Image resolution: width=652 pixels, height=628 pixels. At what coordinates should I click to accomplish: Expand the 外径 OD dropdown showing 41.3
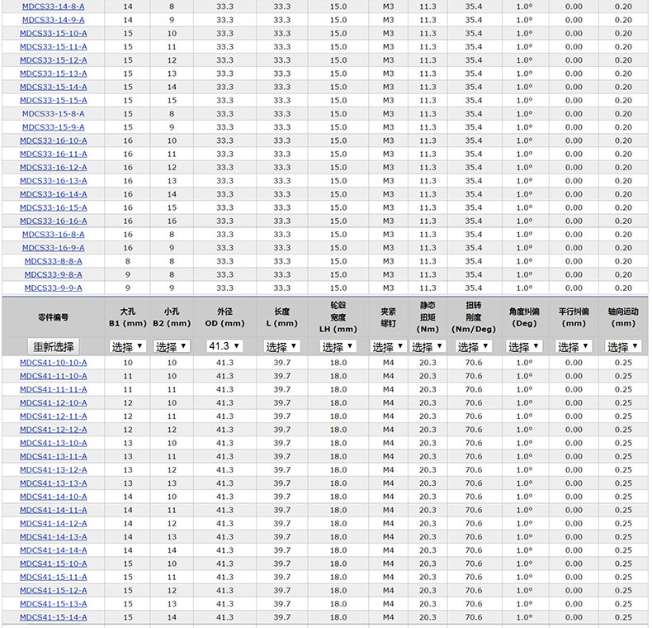[x=224, y=347]
